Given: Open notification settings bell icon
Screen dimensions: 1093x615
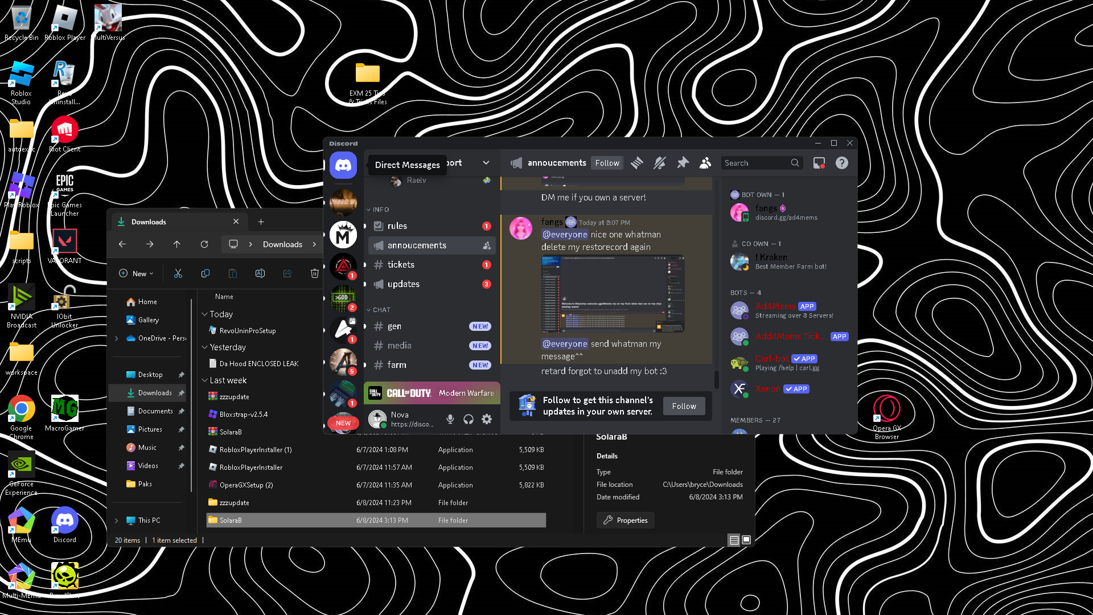Looking at the screenshot, I should click(660, 163).
